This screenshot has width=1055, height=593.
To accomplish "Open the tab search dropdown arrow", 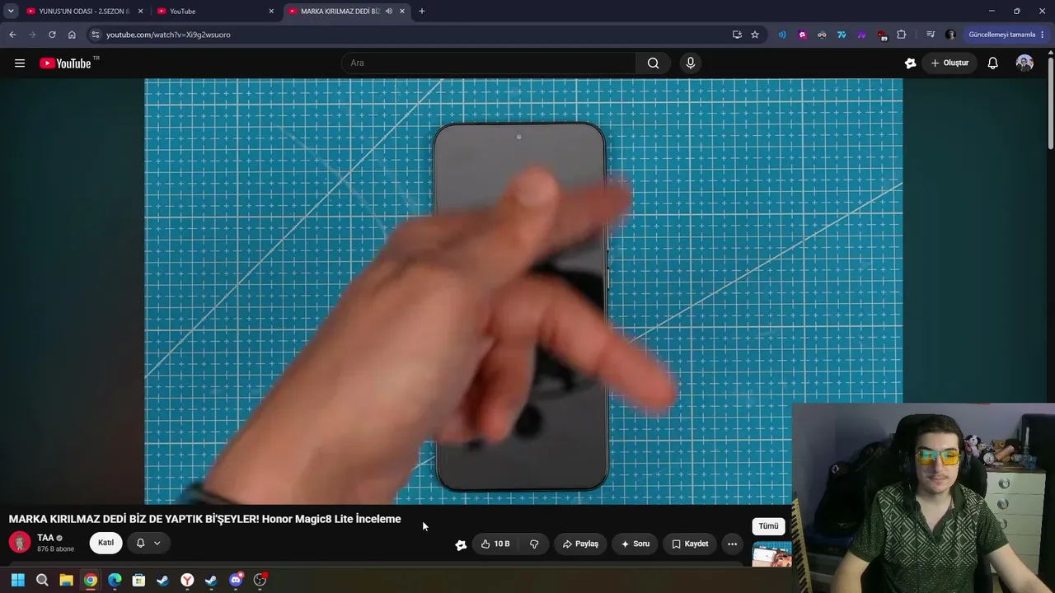I will click(x=11, y=12).
